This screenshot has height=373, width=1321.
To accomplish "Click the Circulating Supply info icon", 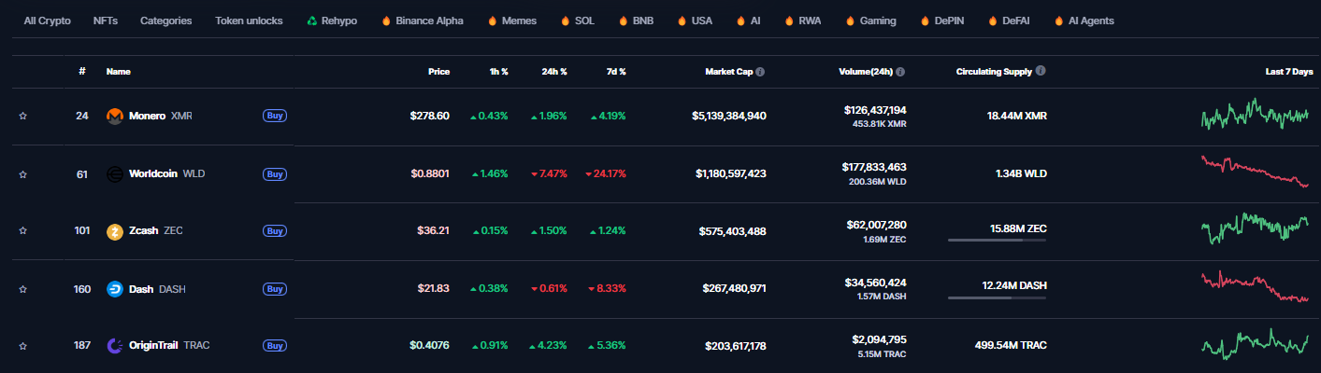I will coord(1041,71).
